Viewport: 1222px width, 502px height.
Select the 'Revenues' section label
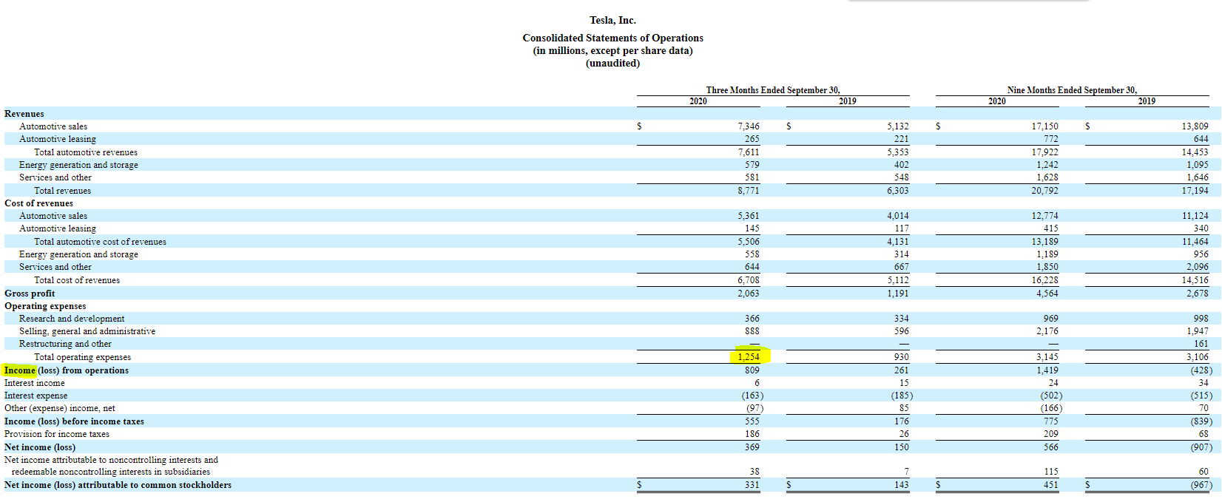click(24, 114)
